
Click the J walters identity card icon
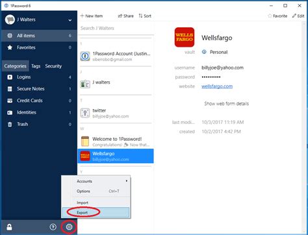pos(85,84)
